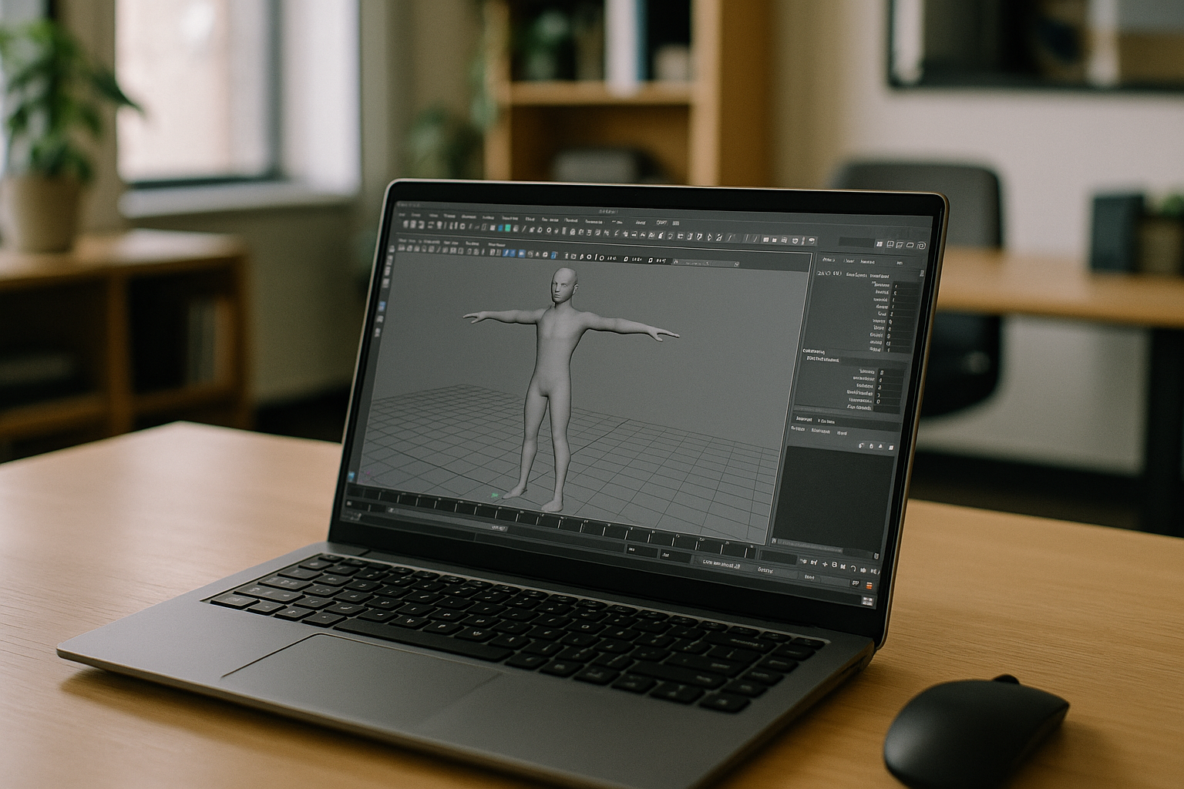Click the first frame number field right of the range slider

point(643,550)
